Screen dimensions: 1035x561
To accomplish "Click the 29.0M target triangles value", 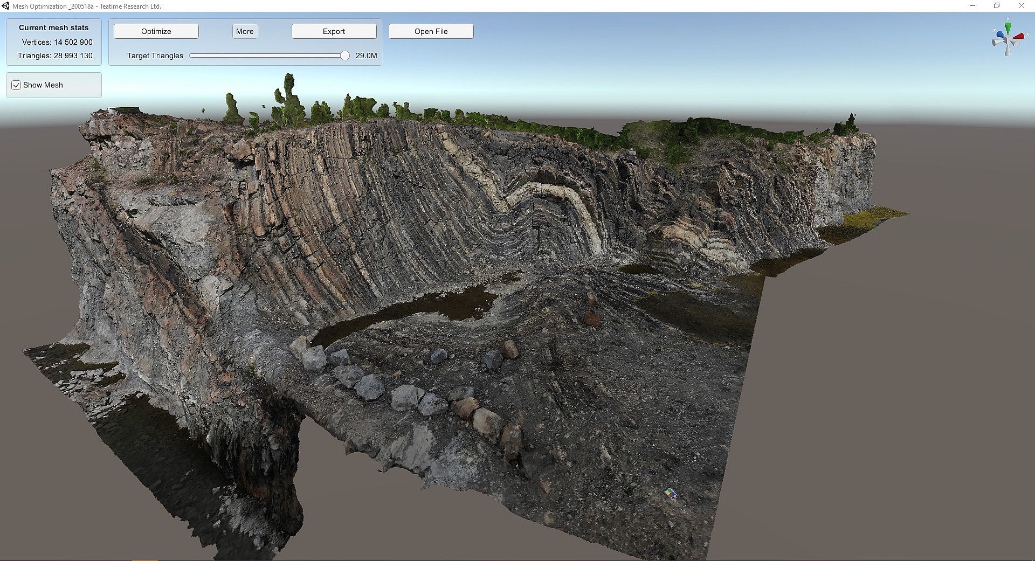I will 366,56.
